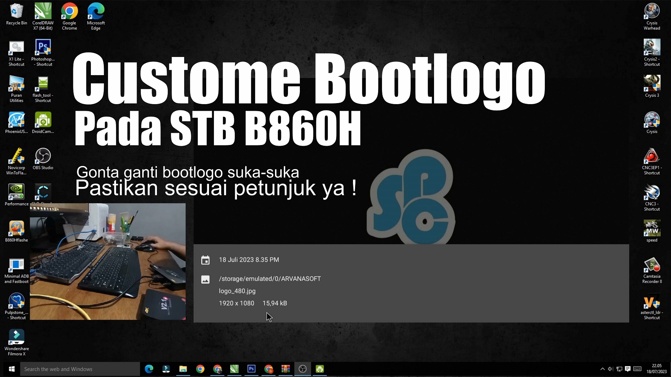Launch Photoshop from the taskbar
The height and width of the screenshot is (377, 671).
pyautogui.click(x=251, y=369)
